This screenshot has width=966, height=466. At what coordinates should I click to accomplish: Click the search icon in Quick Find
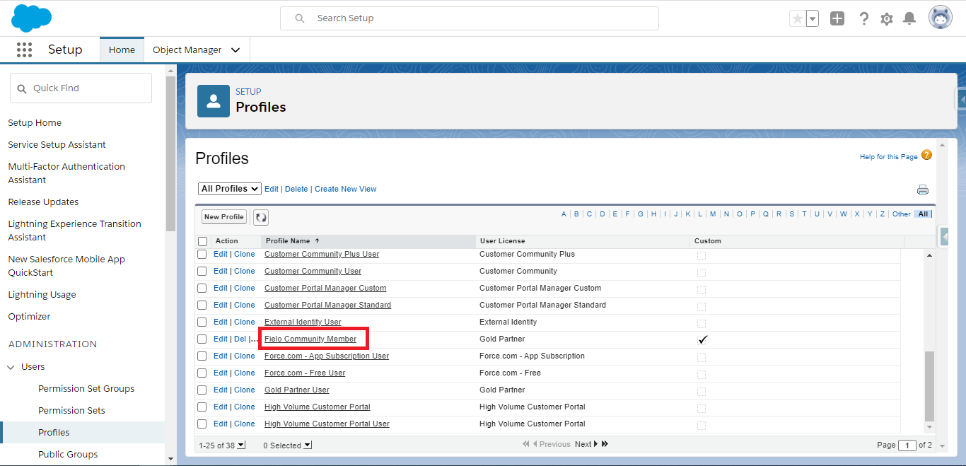[21, 88]
